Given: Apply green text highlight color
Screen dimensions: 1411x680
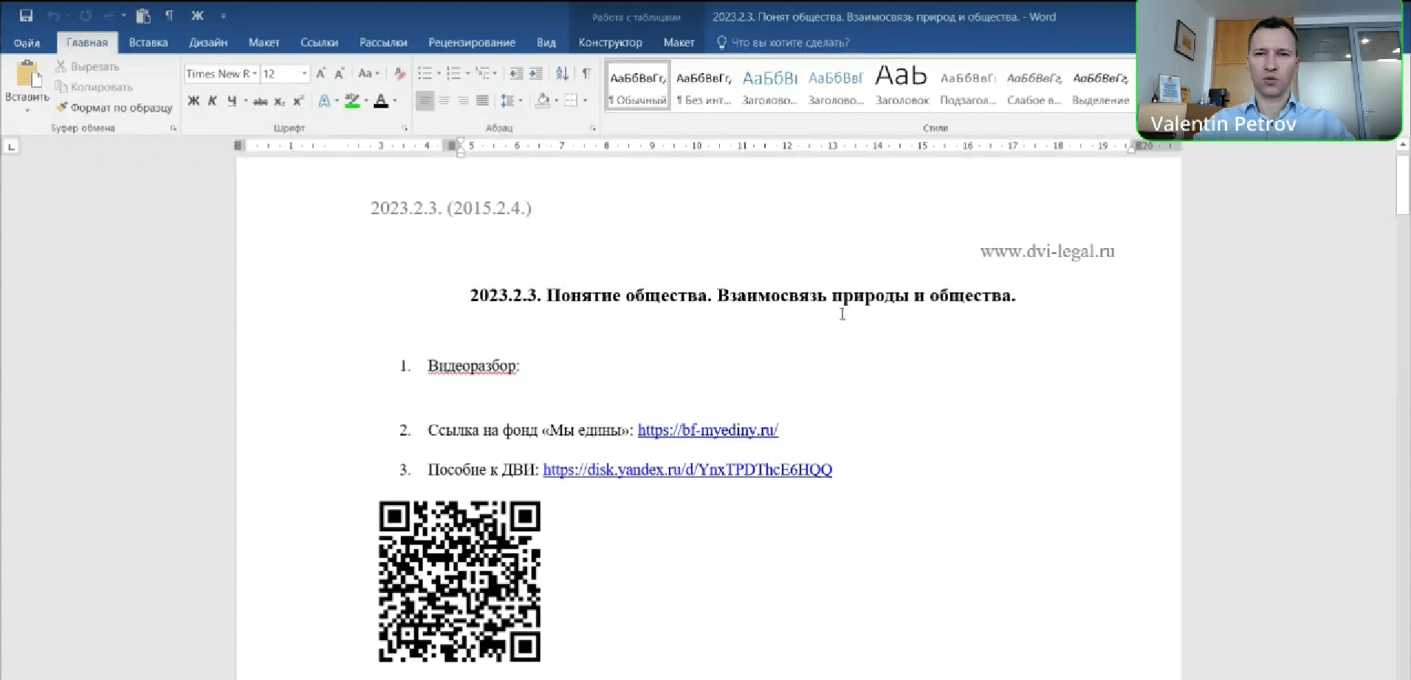Looking at the screenshot, I should (352, 101).
